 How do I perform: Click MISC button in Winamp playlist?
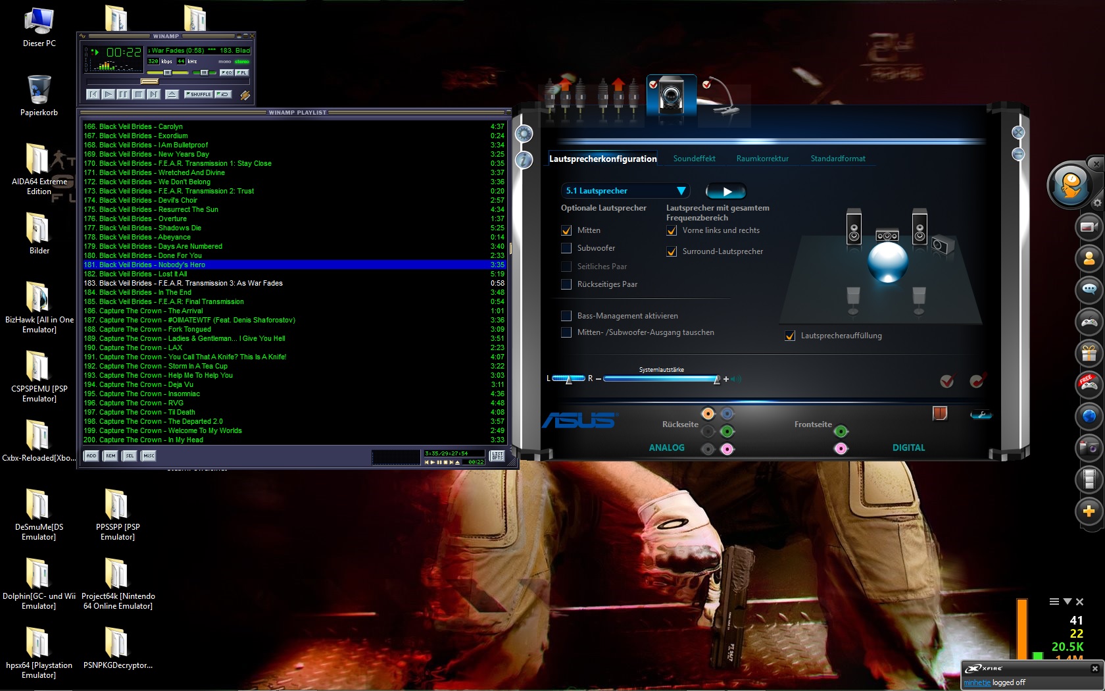pyautogui.click(x=149, y=455)
